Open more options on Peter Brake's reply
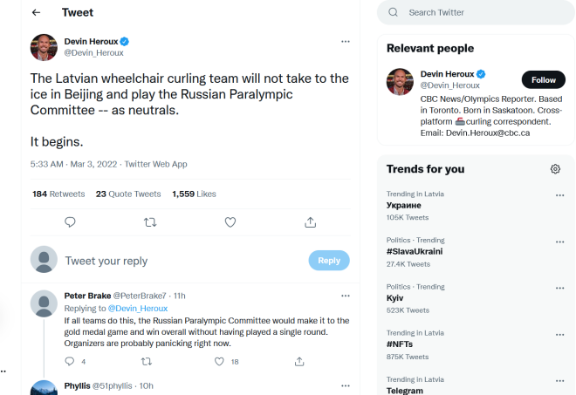576x395 pixels. tap(346, 296)
